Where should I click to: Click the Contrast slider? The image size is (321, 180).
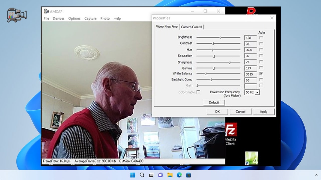tap(218, 44)
